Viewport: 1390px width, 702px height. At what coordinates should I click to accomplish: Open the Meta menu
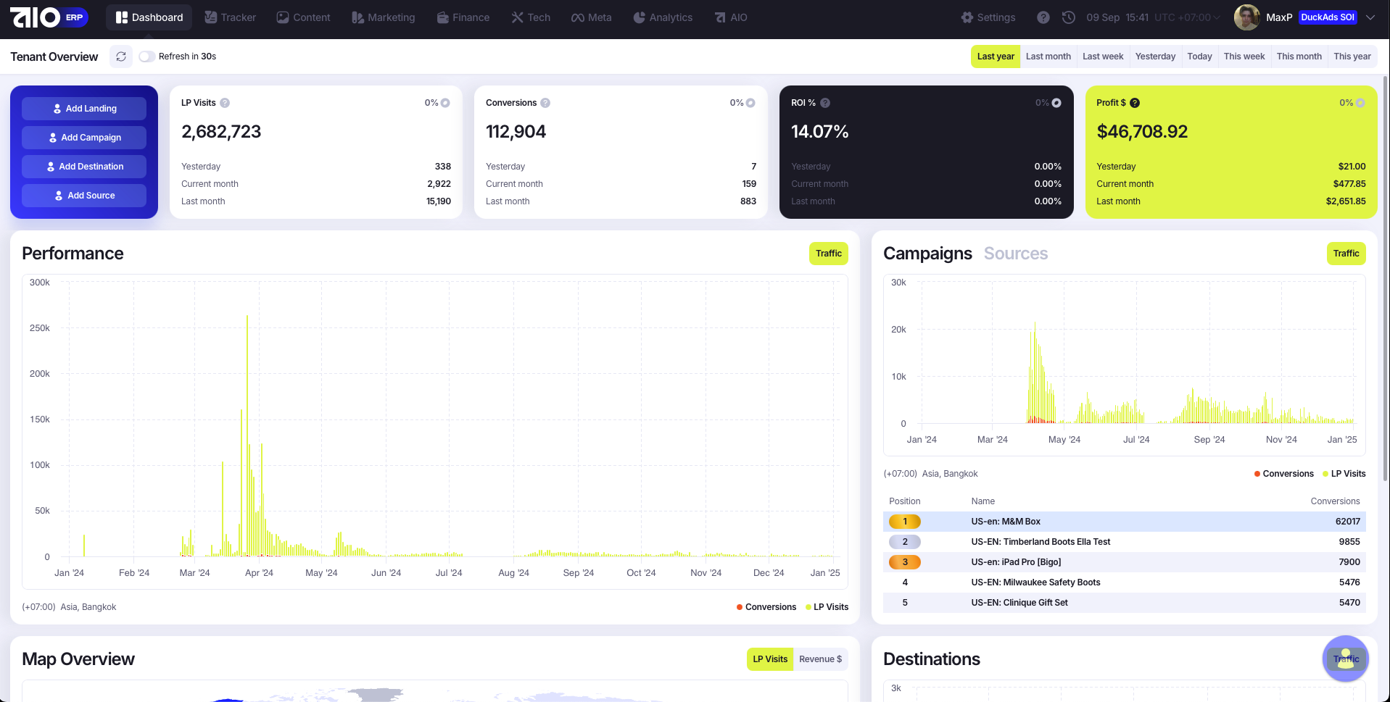[591, 17]
